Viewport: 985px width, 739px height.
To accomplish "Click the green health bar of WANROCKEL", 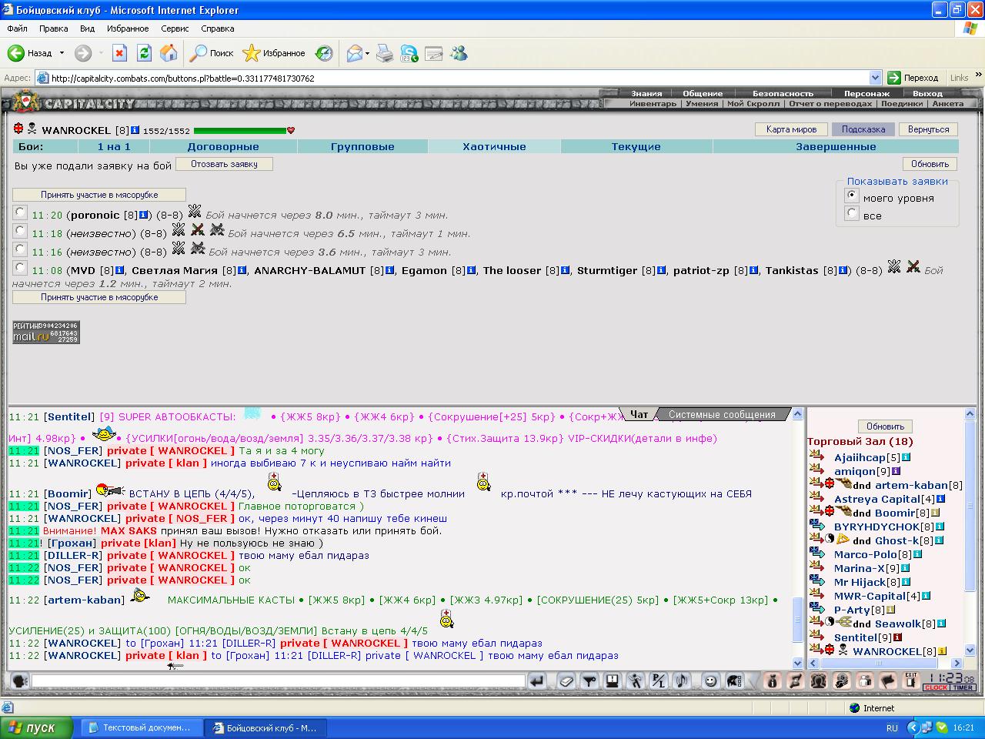I will [x=240, y=131].
